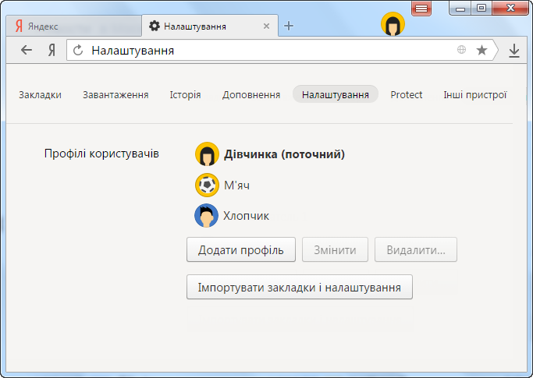Screen dimensions: 533x378
Task: Go back with the arrow button
Action: point(27,50)
